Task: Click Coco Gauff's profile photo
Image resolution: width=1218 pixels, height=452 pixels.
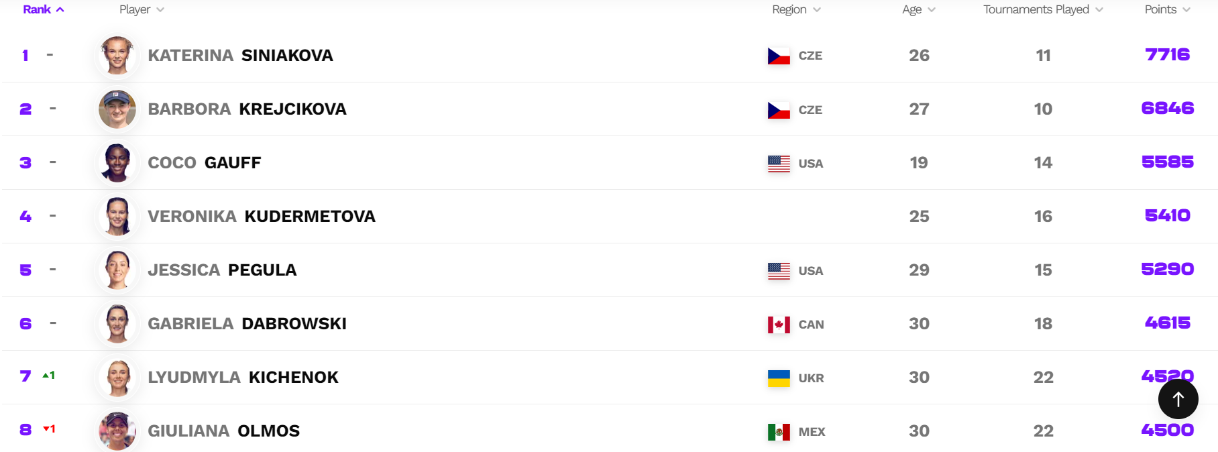Action: coord(117,163)
